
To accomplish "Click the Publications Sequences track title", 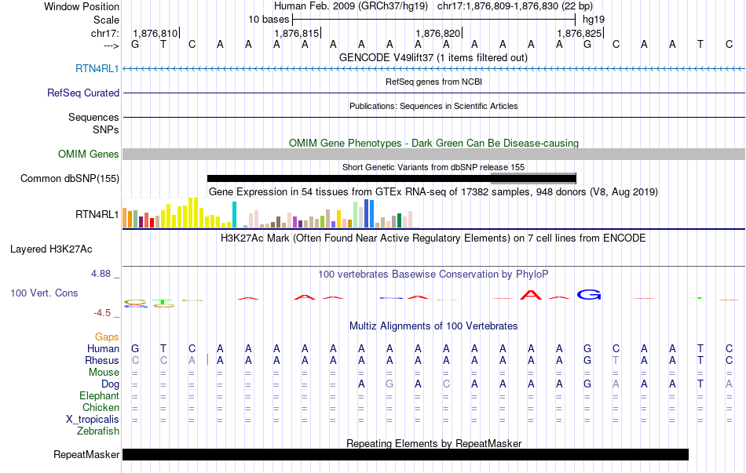I will point(433,106).
